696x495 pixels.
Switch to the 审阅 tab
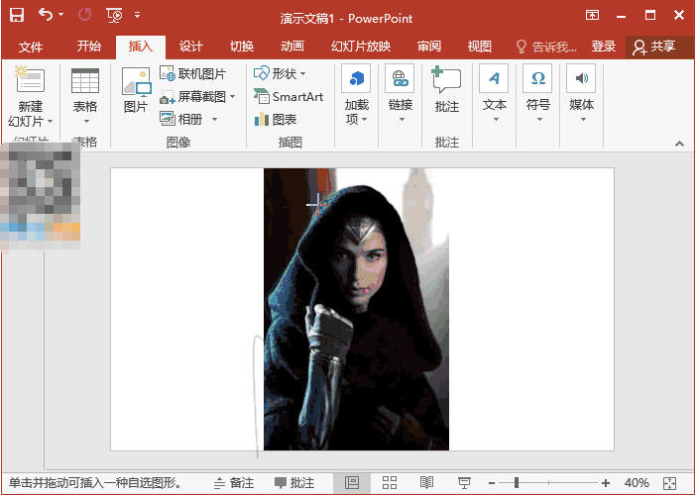click(x=429, y=47)
